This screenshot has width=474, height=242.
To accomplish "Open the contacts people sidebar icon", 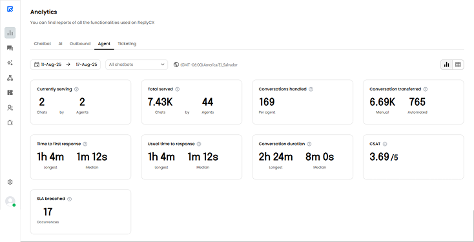I will 10,108.
